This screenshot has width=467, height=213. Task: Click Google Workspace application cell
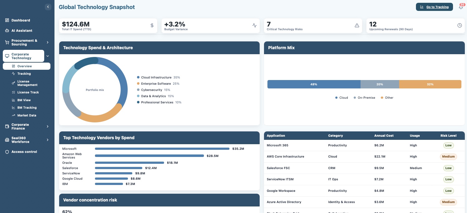(281, 191)
